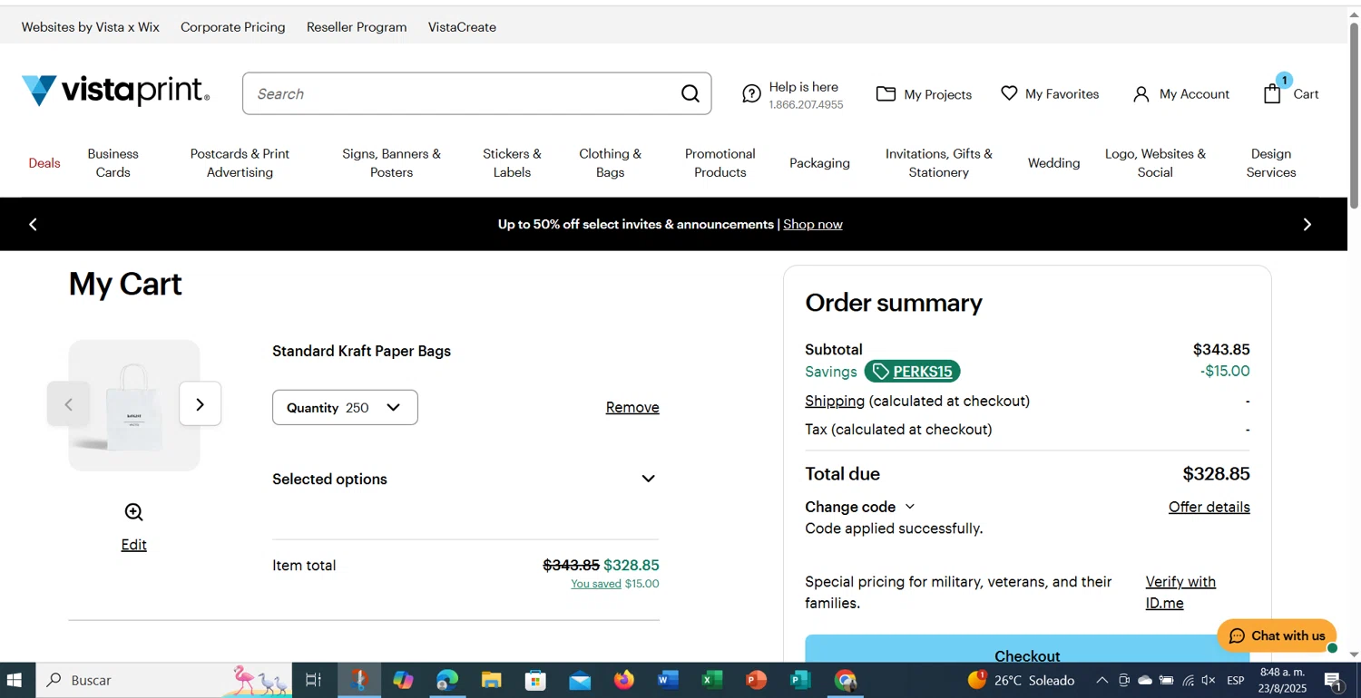Open Firefox from taskbar

(x=624, y=680)
